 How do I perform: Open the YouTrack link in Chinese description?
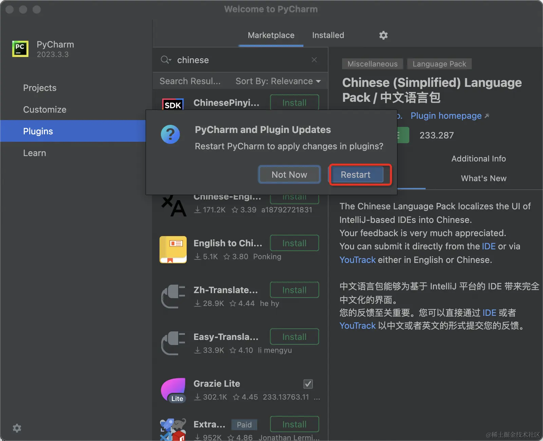tap(358, 326)
